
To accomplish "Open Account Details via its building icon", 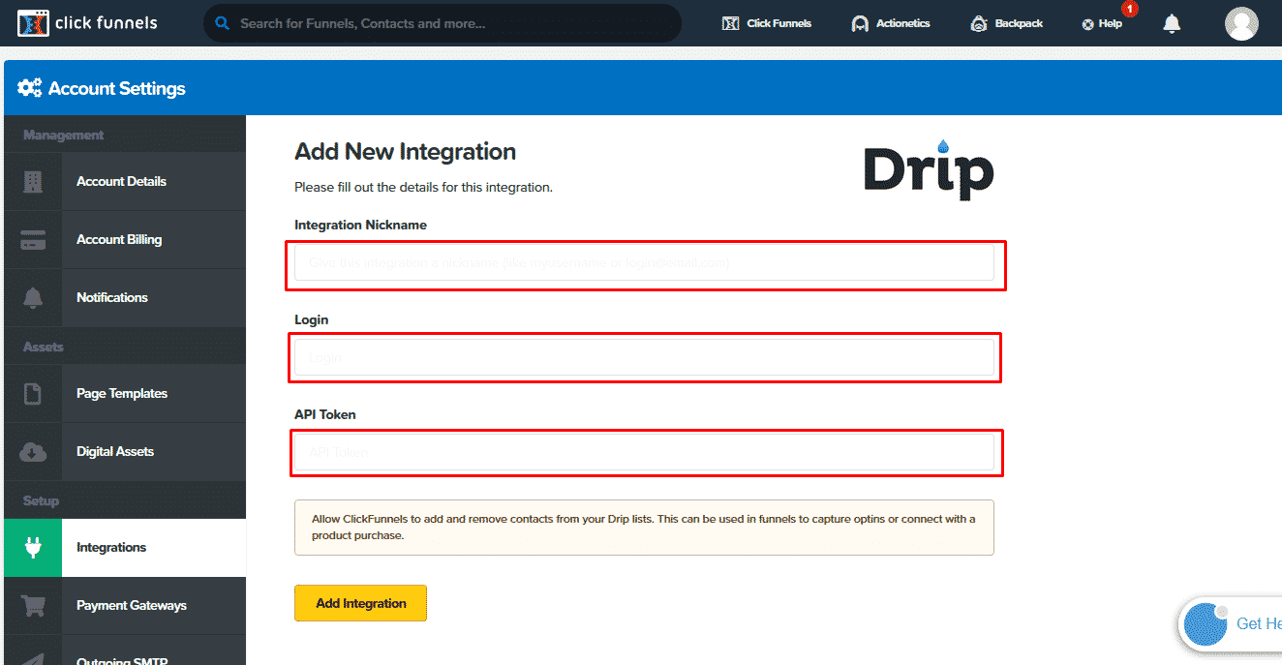I will click(33, 181).
